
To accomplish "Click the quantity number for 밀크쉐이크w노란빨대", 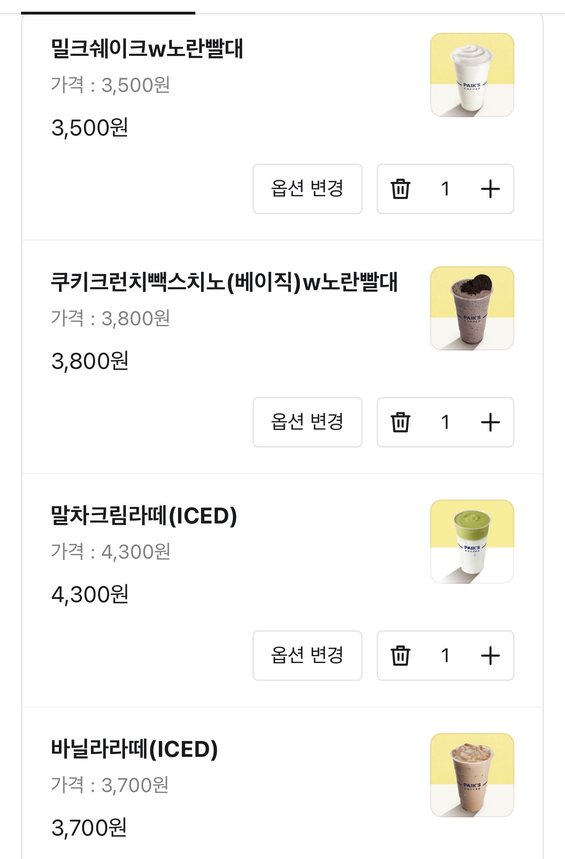I will click(x=445, y=189).
